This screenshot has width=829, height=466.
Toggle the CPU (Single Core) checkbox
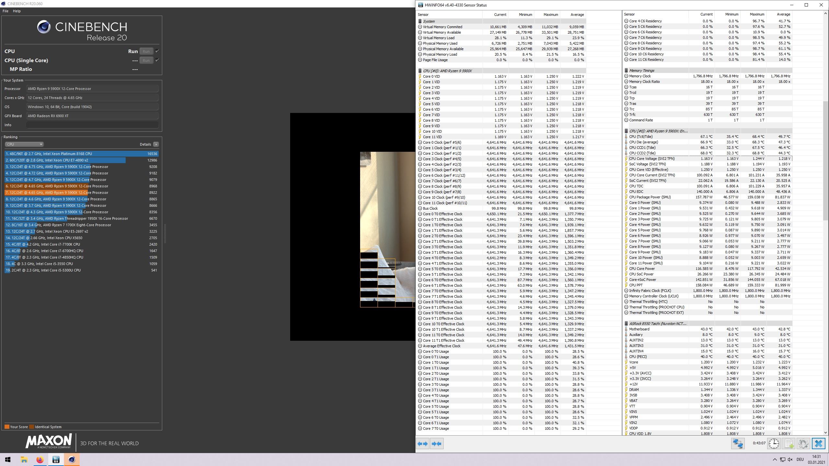157,60
